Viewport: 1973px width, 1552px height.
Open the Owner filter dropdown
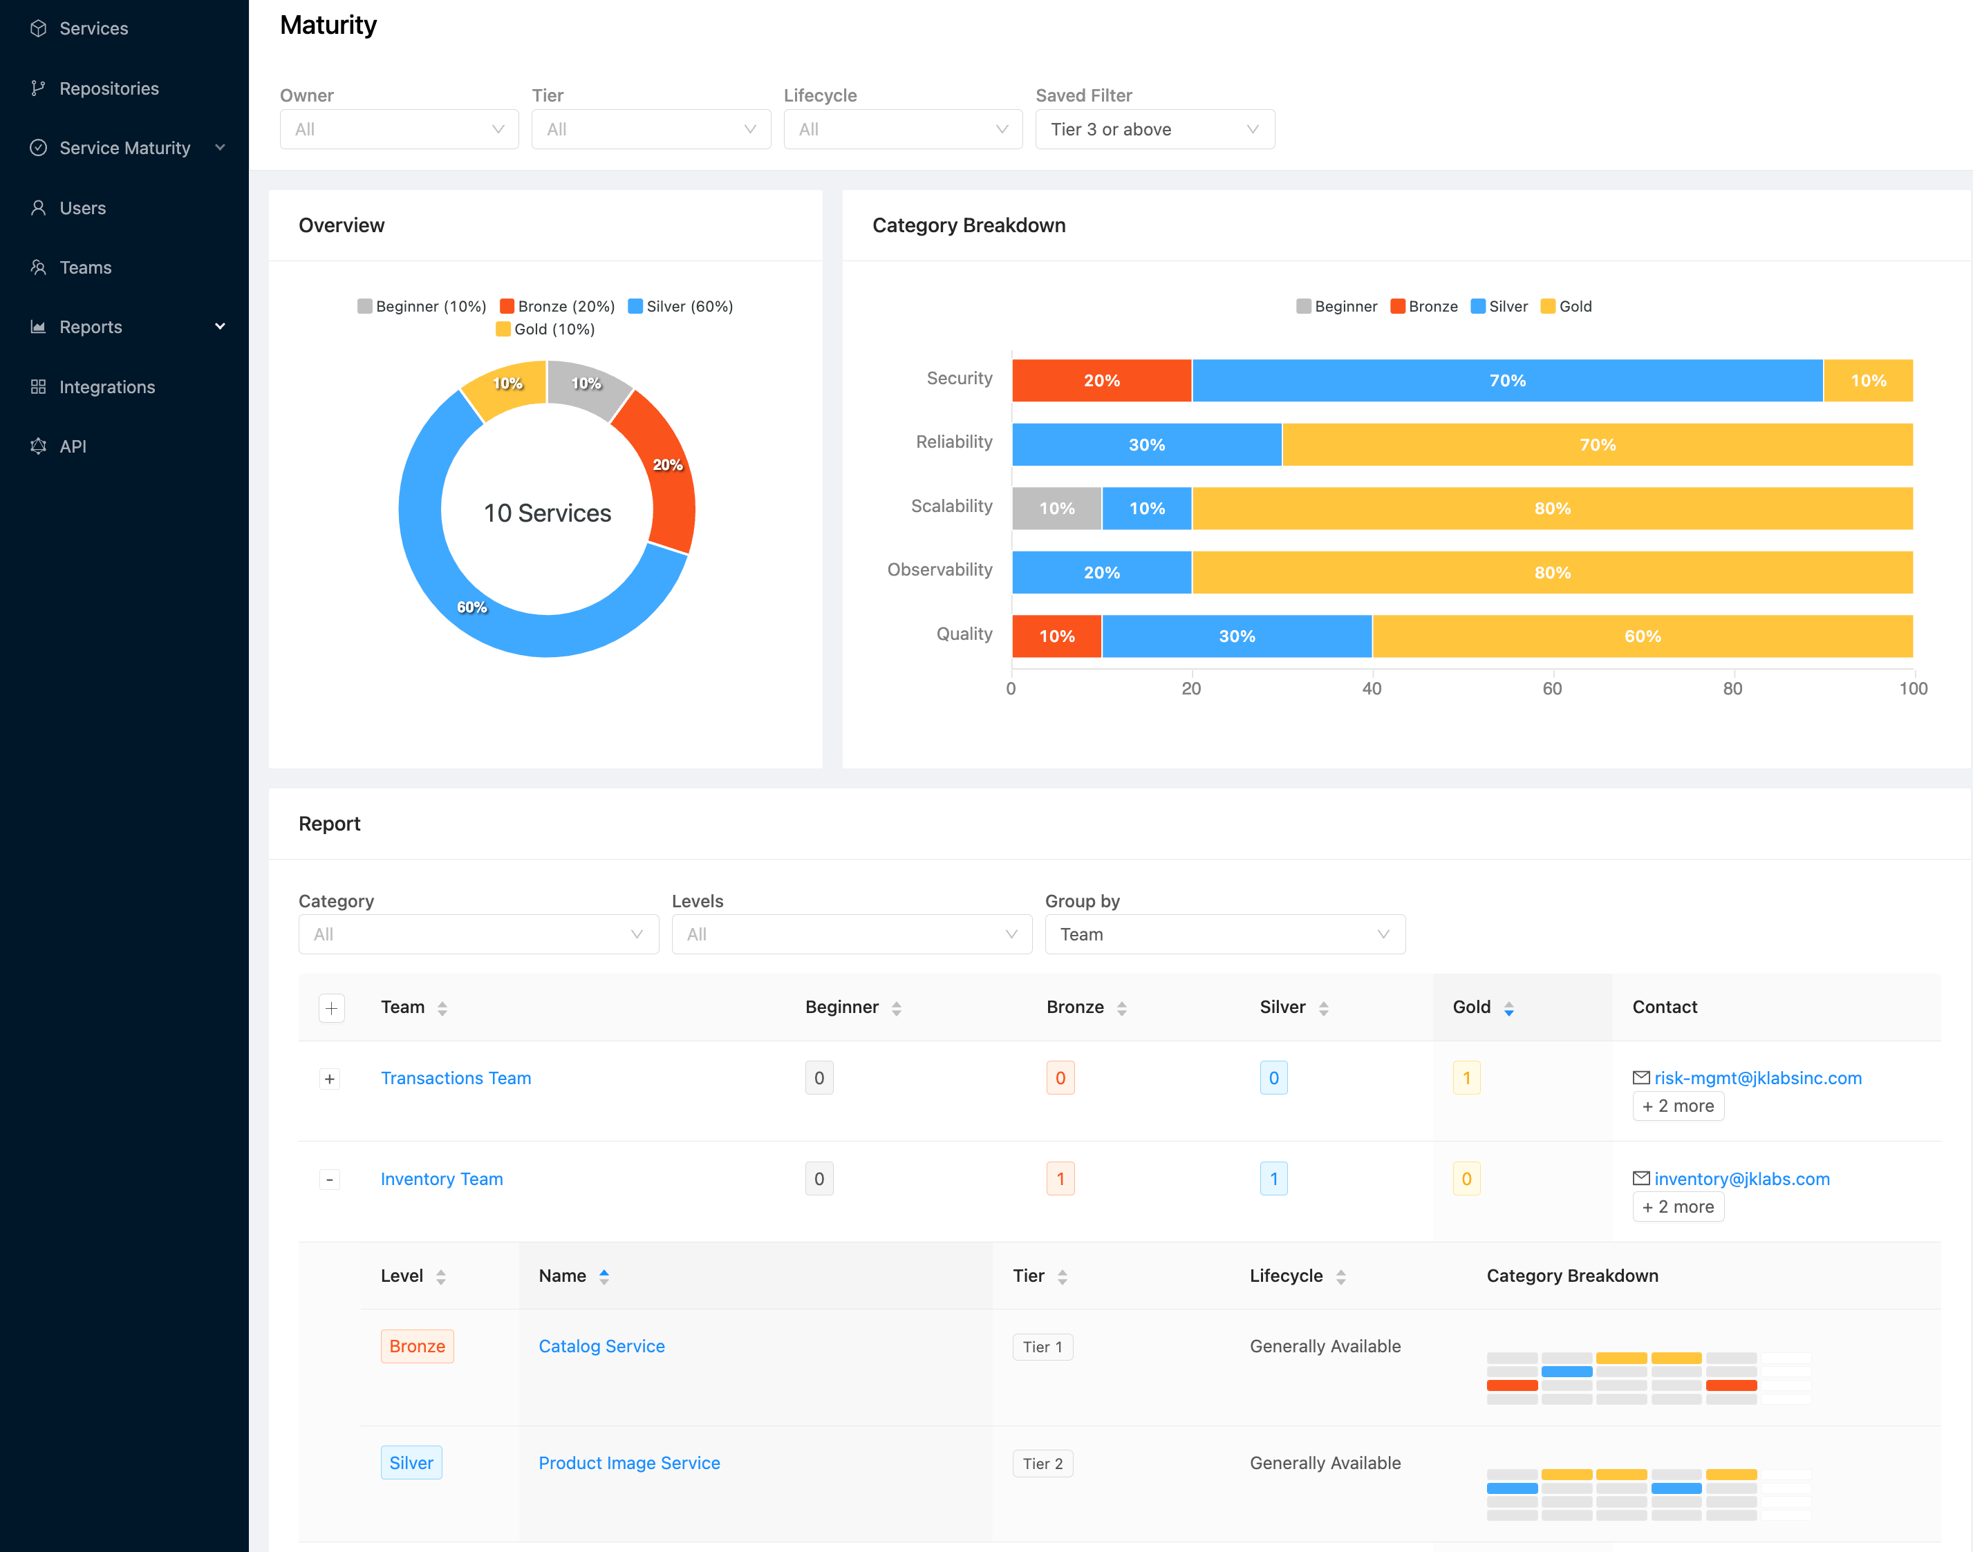pyautogui.click(x=399, y=129)
